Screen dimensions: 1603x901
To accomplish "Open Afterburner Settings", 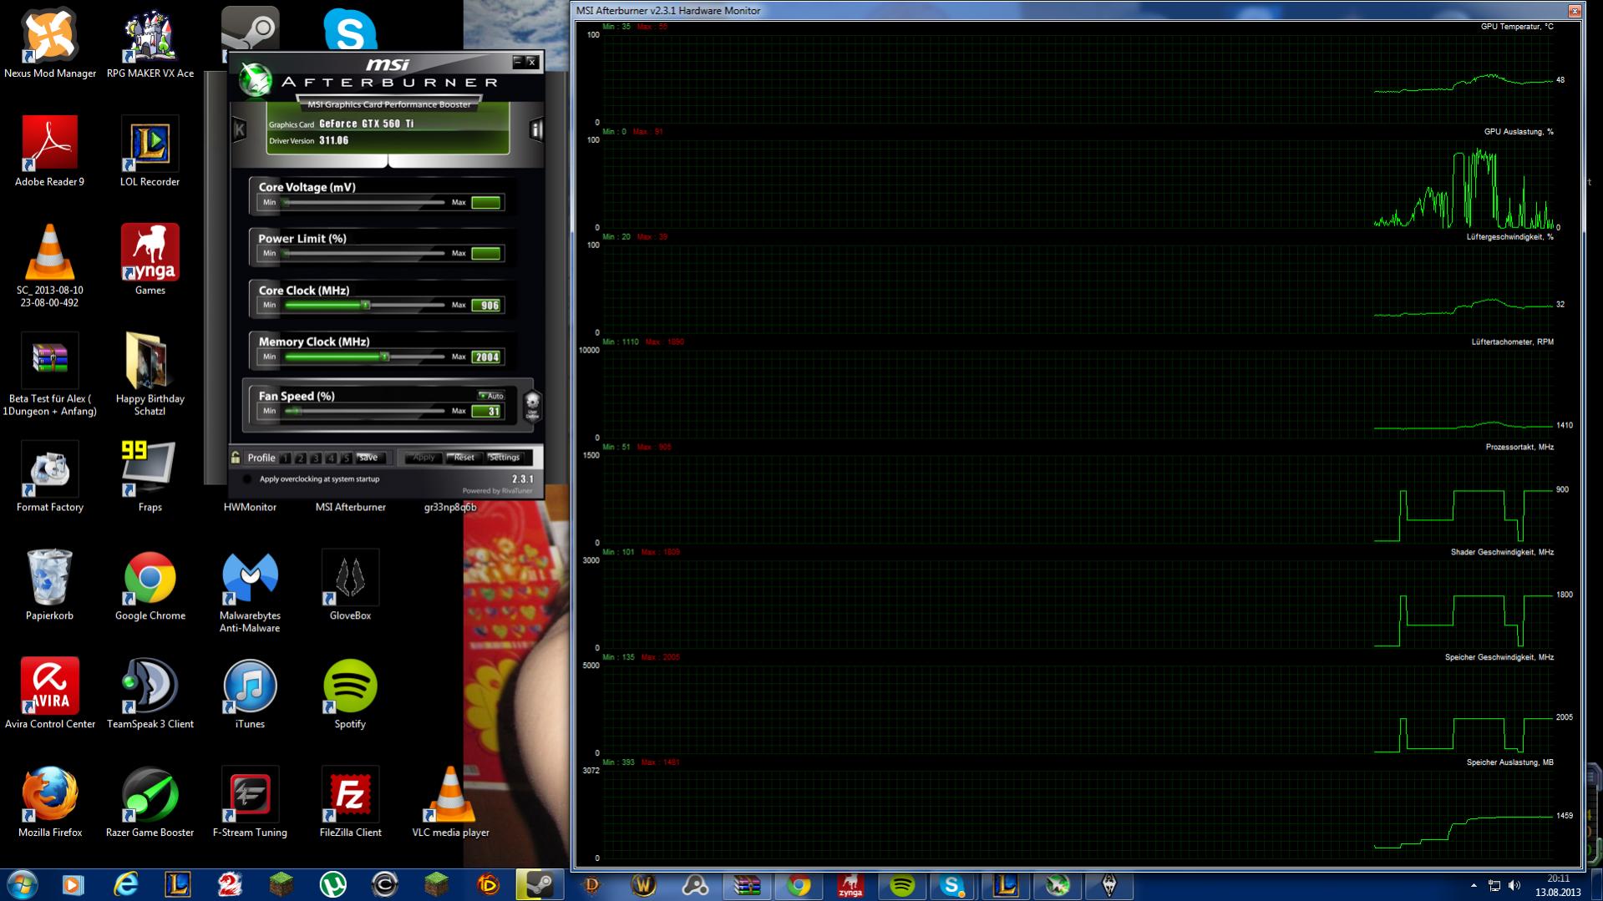I will coord(505,458).
